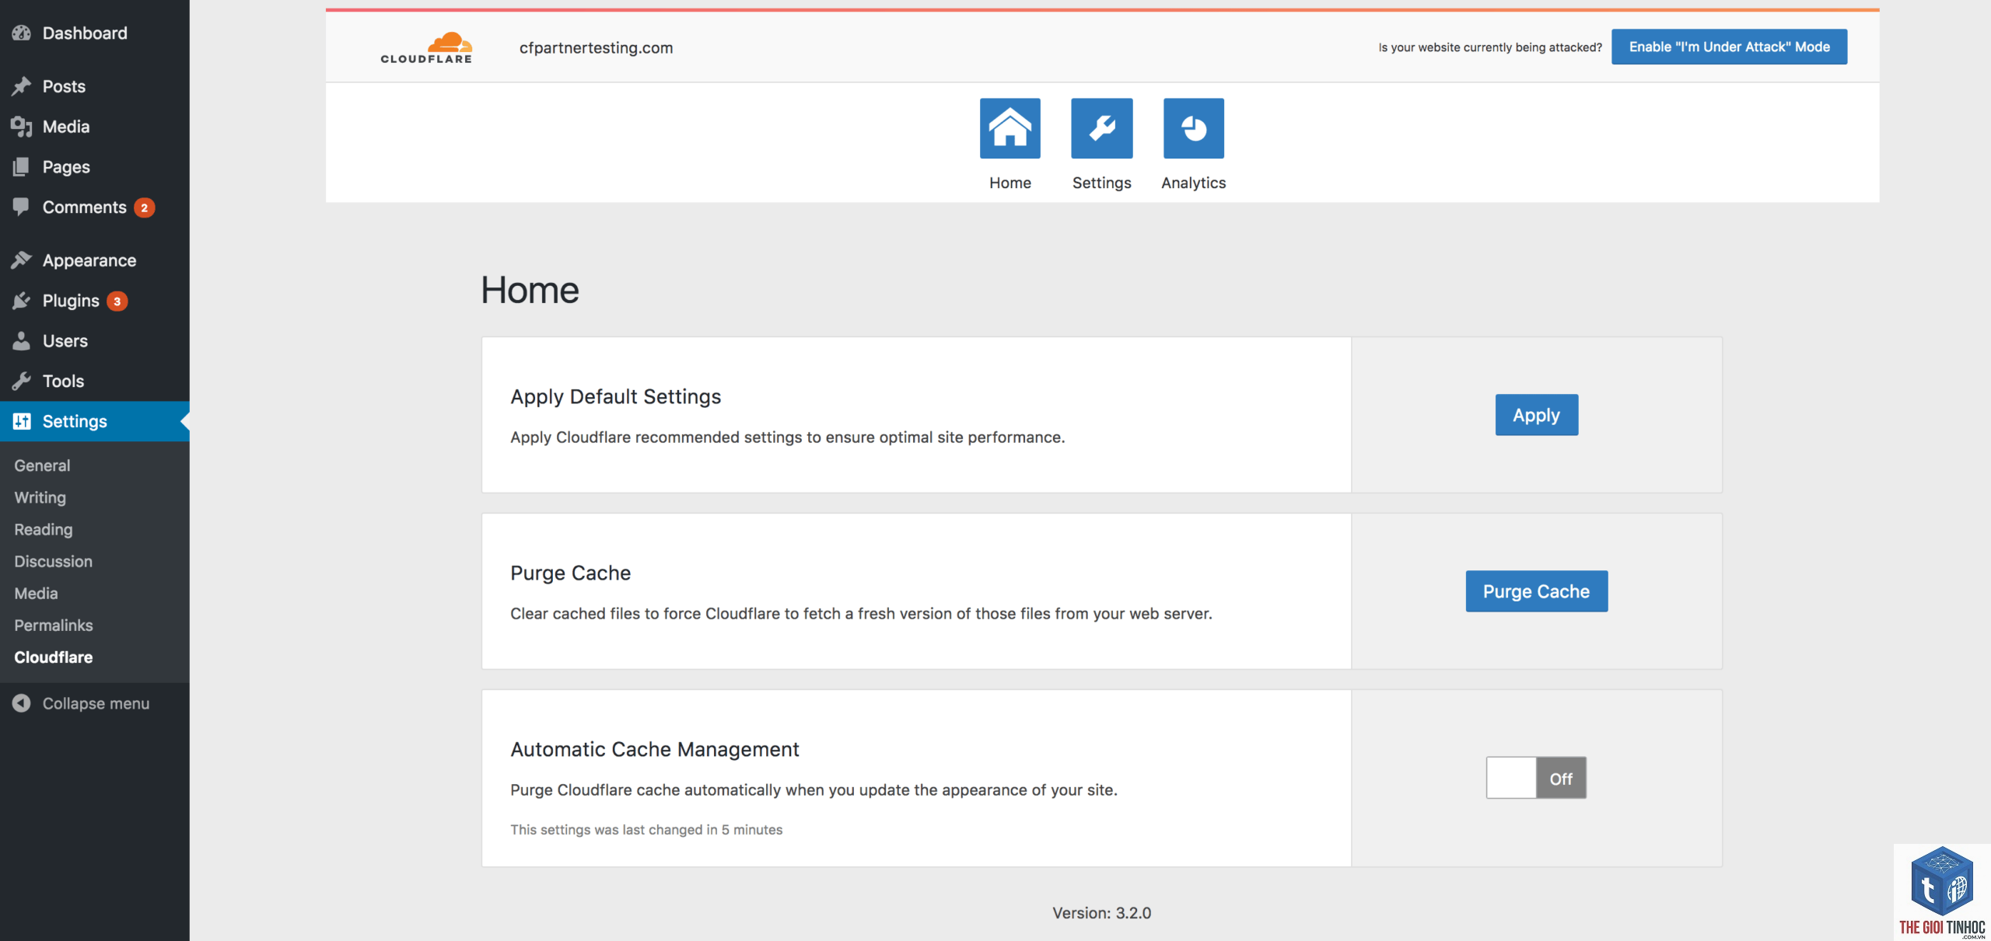The width and height of the screenshot is (1991, 941).
Task: Click "last changed in 5 minutes" note
Action: 646,830
